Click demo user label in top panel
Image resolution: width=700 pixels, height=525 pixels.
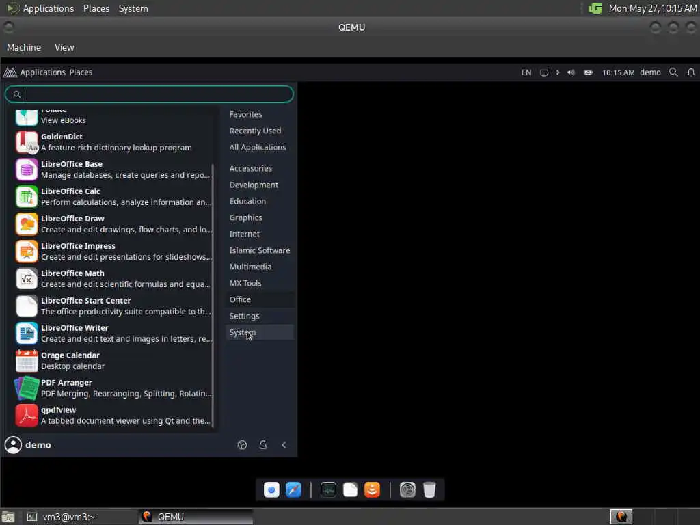point(650,72)
